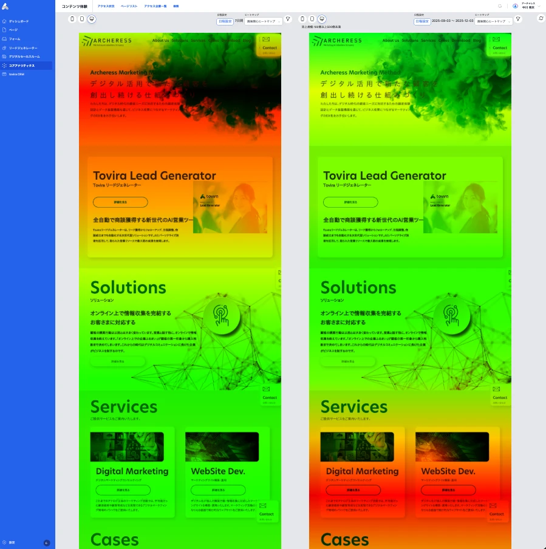
Task: Expand the user account menu chevron
Action: [x=539, y=6]
